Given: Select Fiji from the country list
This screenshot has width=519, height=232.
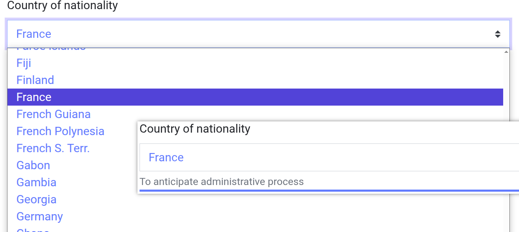Looking at the screenshot, I should click(x=24, y=63).
